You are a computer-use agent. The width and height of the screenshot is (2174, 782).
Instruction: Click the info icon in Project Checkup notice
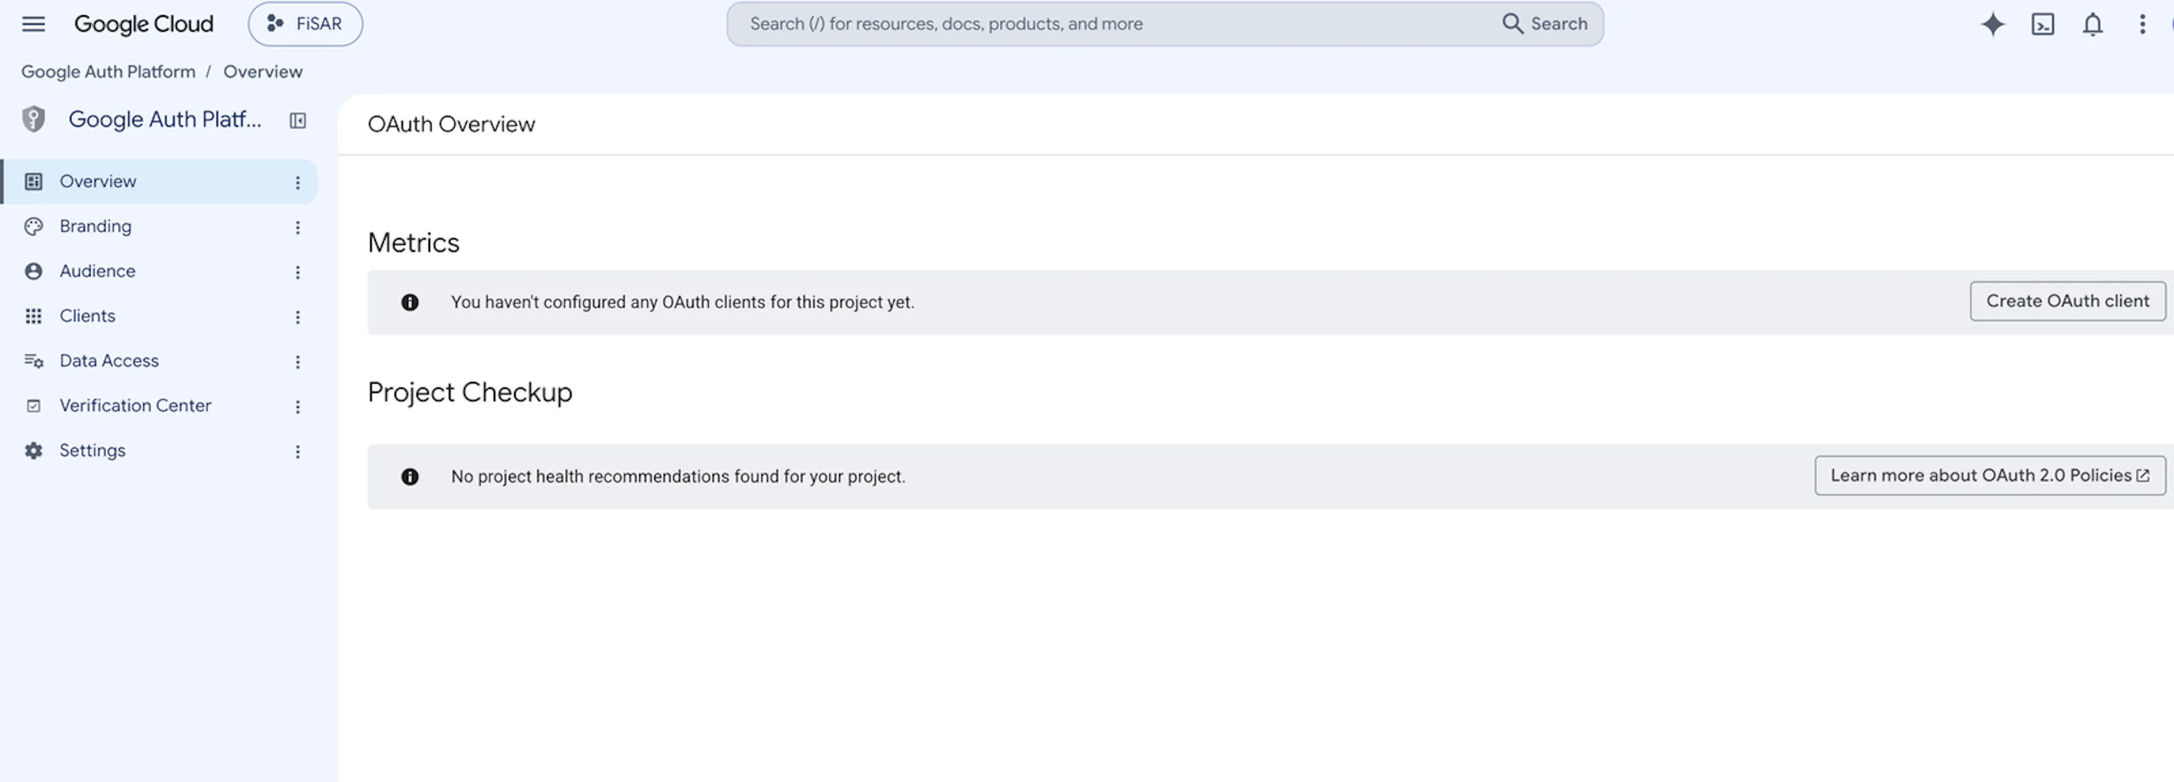point(410,476)
